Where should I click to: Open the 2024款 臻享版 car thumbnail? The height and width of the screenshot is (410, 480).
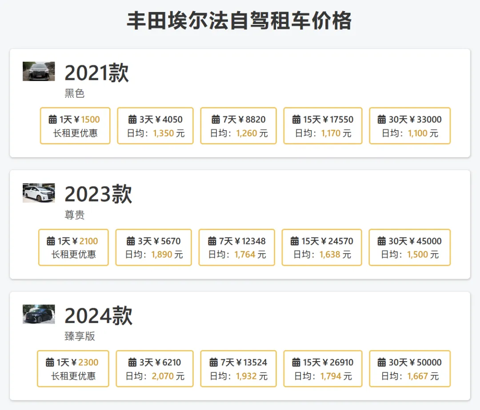[x=39, y=314]
